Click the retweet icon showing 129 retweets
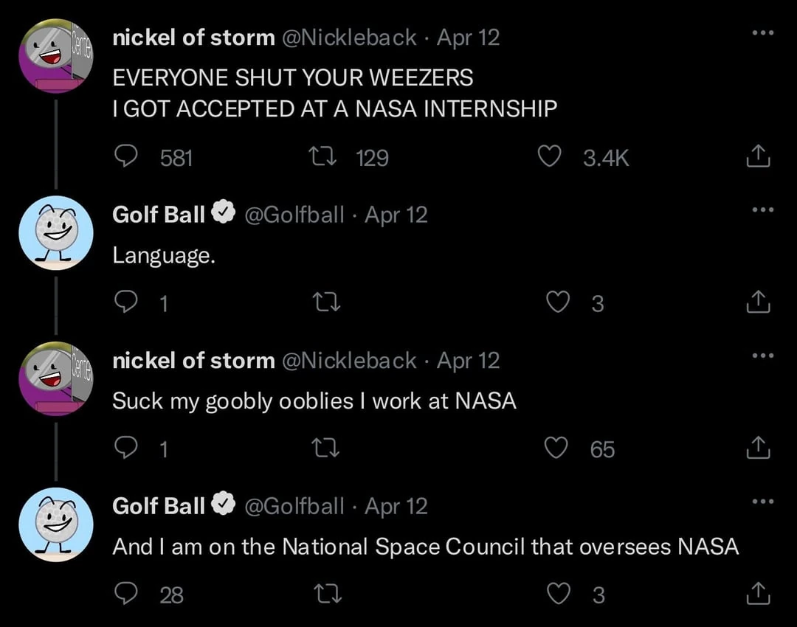Image resolution: width=797 pixels, height=627 pixels. click(322, 156)
